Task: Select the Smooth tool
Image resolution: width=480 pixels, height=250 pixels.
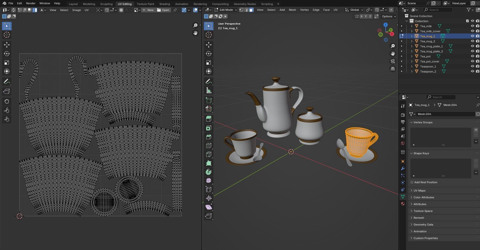Action: [209, 181]
